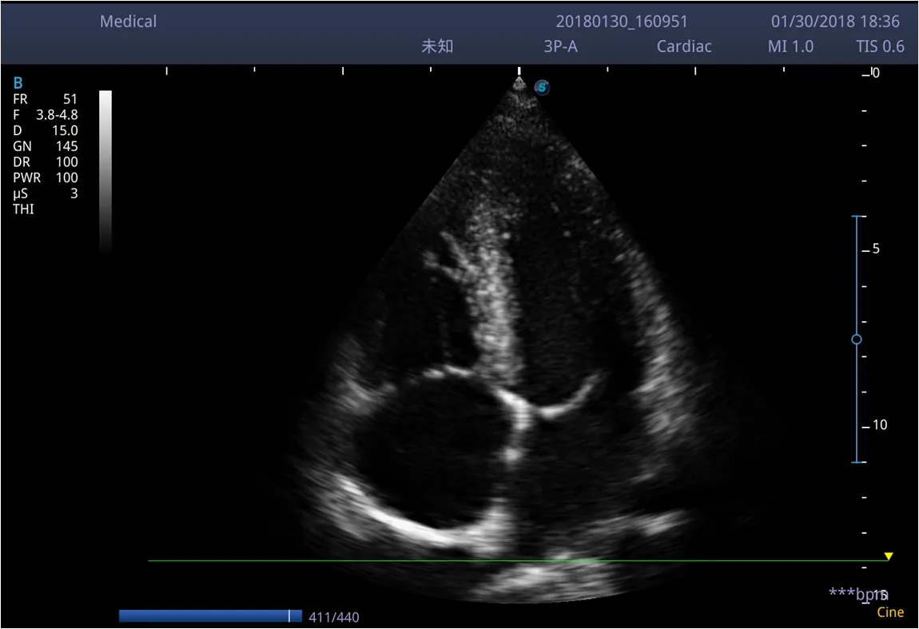
Task: Click the white cine frame position marker
Action: (289, 616)
